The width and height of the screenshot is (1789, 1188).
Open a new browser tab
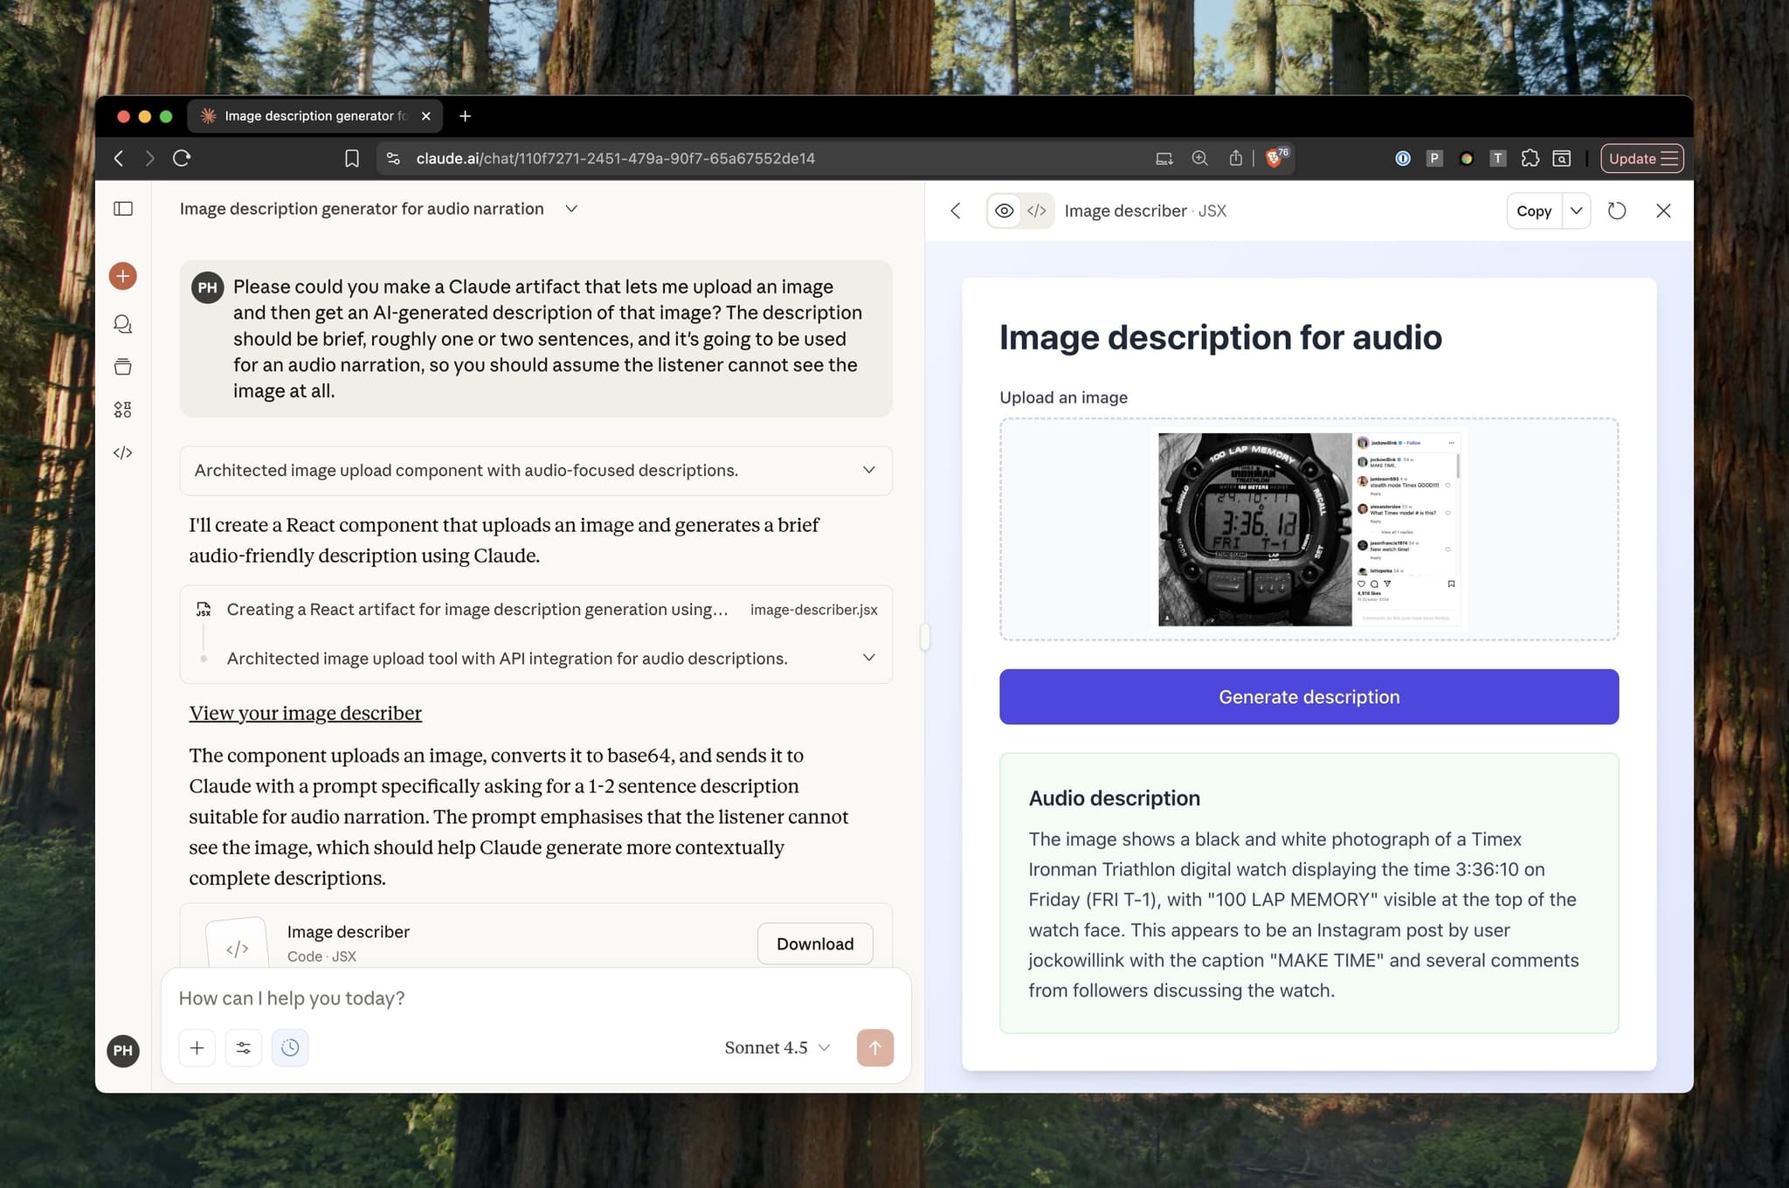coord(465,116)
